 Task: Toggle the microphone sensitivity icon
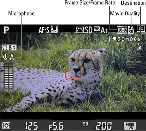pos(5,57)
